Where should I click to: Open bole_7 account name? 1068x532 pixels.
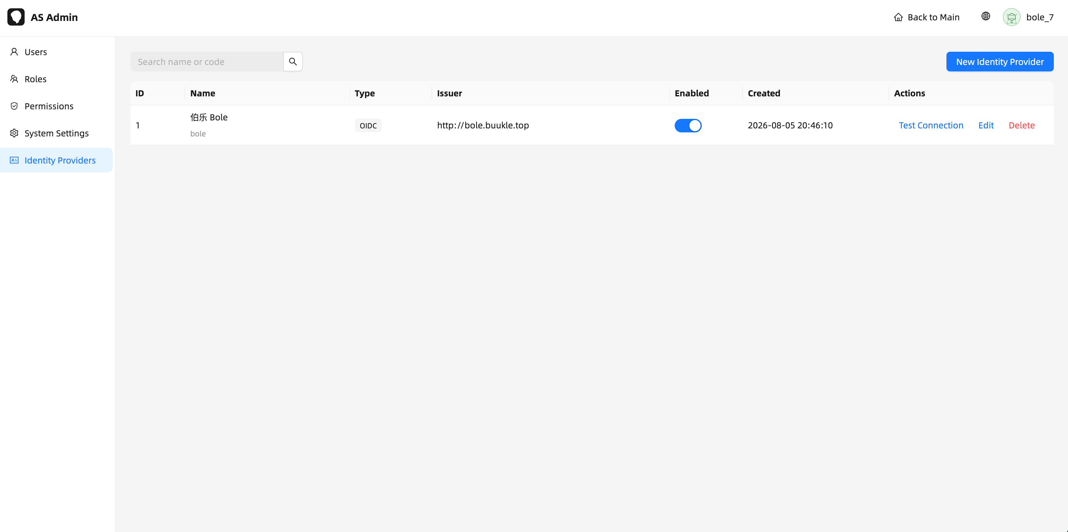tap(1040, 17)
